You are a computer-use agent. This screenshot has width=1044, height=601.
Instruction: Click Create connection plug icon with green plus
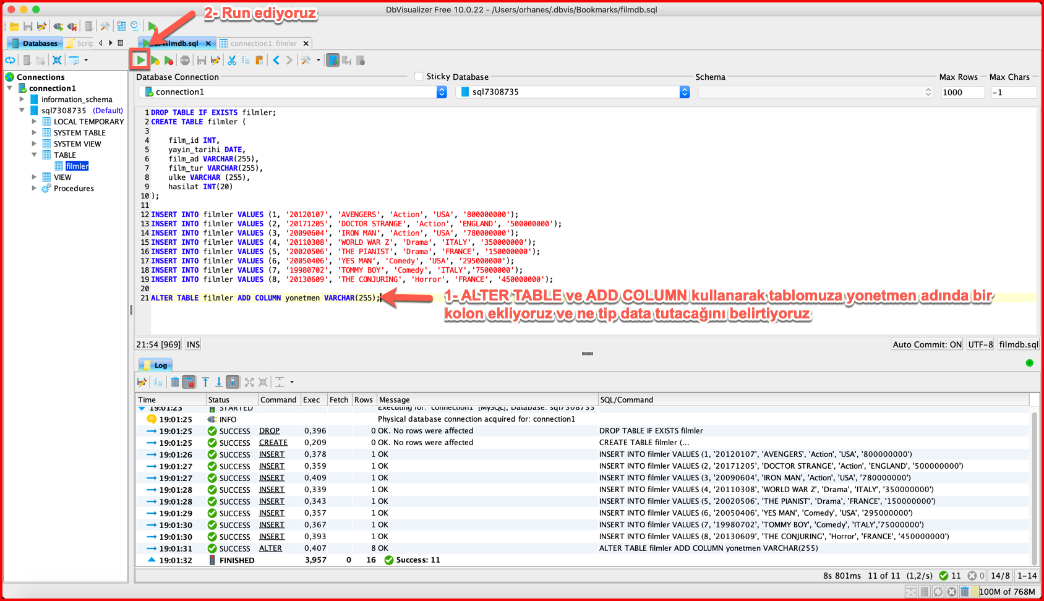tap(58, 26)
